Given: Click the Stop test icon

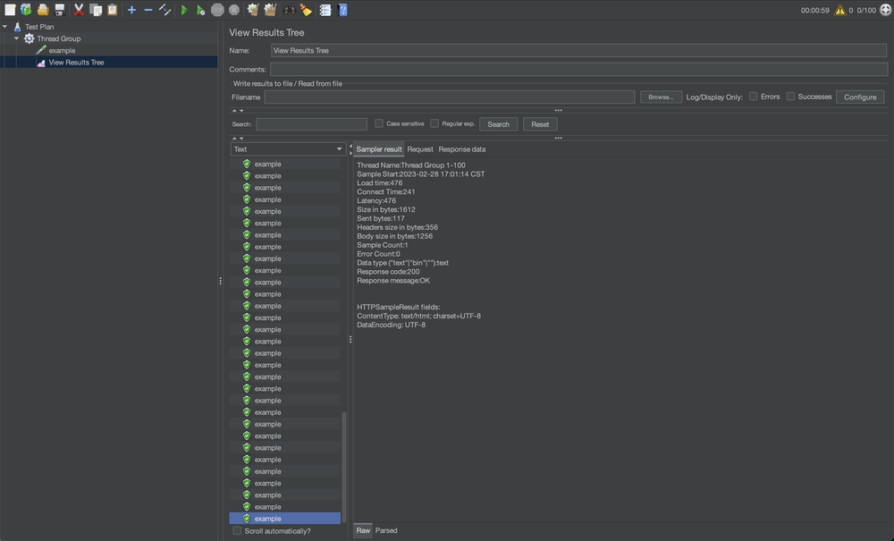Looking at the screenshot, I should [217, 10].
